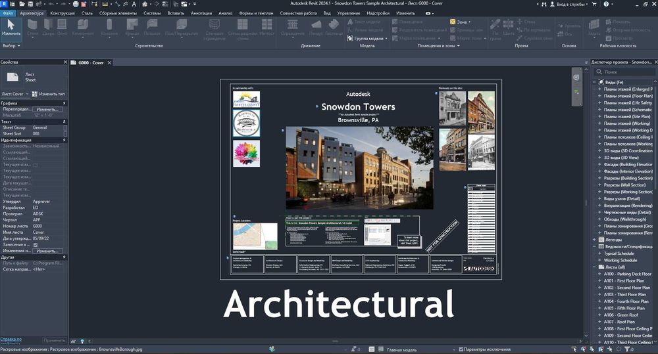Click the filter funnel icon in status bar
658x354 pixels.
tap(627, 349)
